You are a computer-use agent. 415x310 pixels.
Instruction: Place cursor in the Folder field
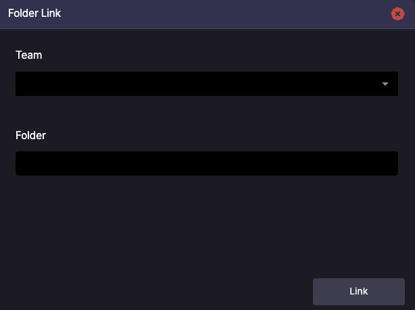point(207,163)
